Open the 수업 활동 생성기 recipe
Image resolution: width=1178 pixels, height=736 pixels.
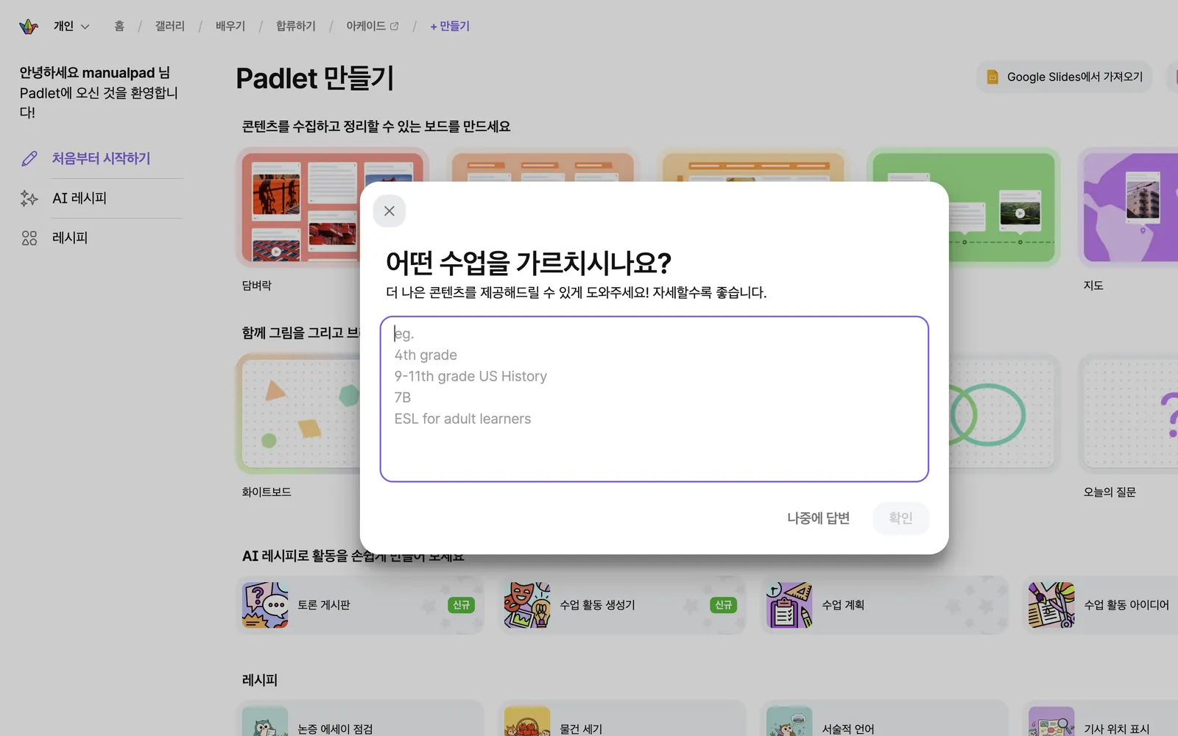(622, 605)
